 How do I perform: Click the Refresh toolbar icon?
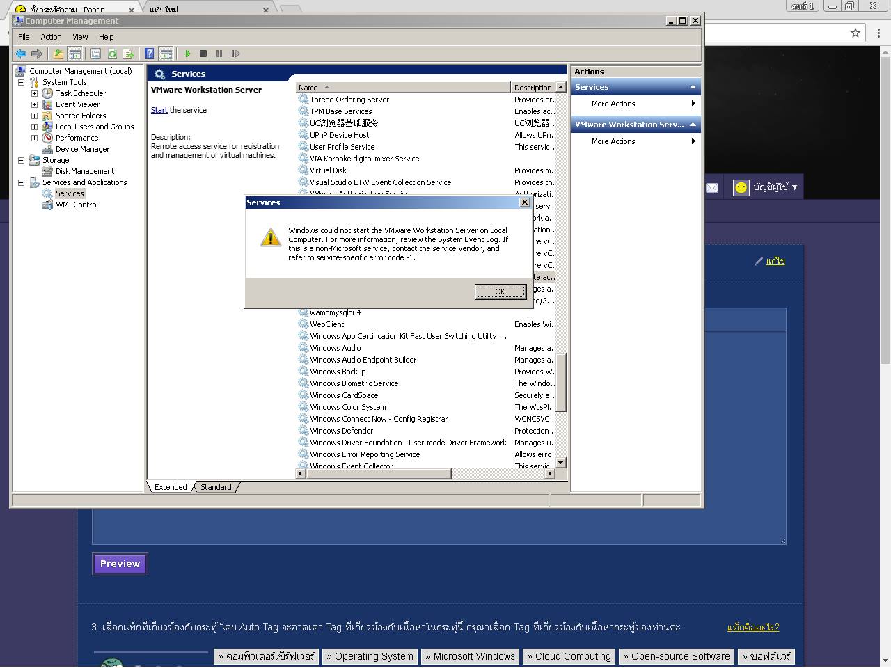(112, 54)
